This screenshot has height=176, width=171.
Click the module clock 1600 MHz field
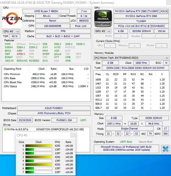pyautogui.click(x=141, y=63)
